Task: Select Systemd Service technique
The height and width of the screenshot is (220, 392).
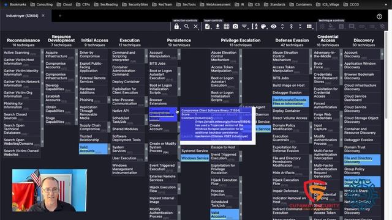Action: click(x=195, y=151)
